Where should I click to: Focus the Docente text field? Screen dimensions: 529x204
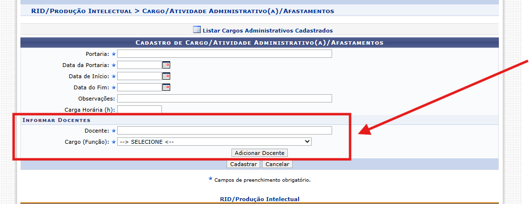[x=225, y=131]
